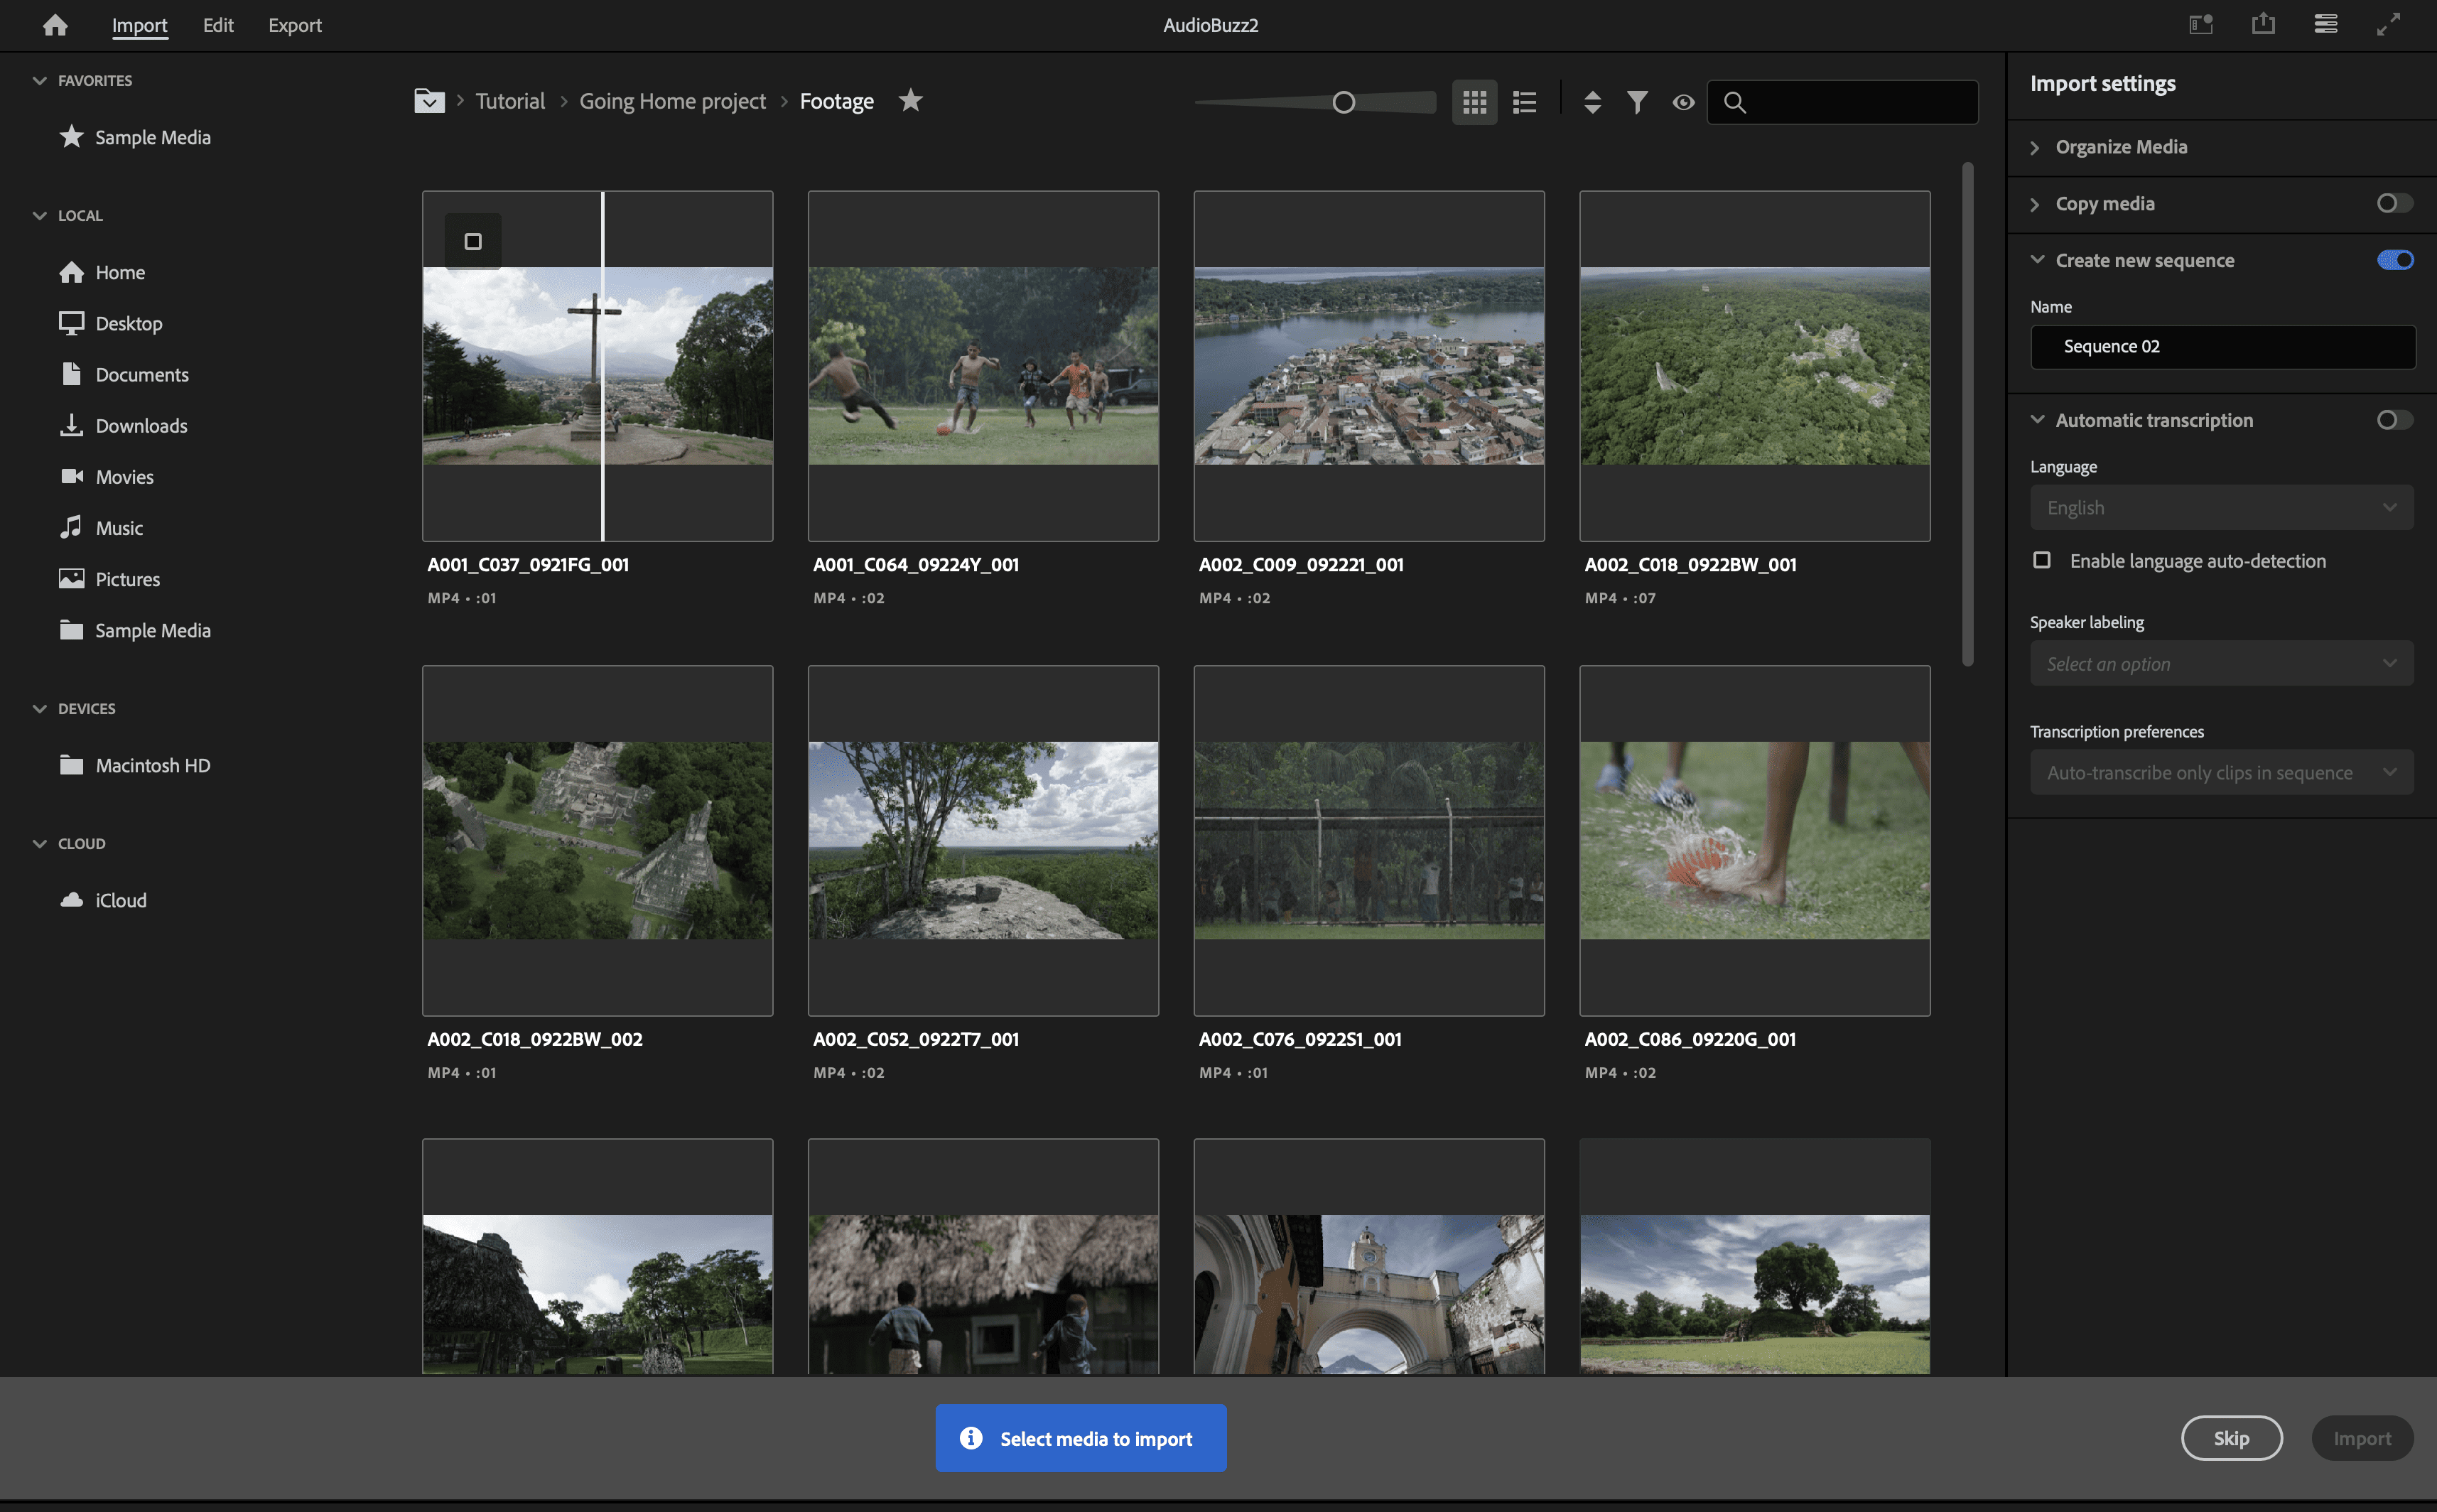Select the soccer clip A001_C064_09224Y_001 thumbnail
Viewport: 2437px width, 1512px height.
click(983, 366)
